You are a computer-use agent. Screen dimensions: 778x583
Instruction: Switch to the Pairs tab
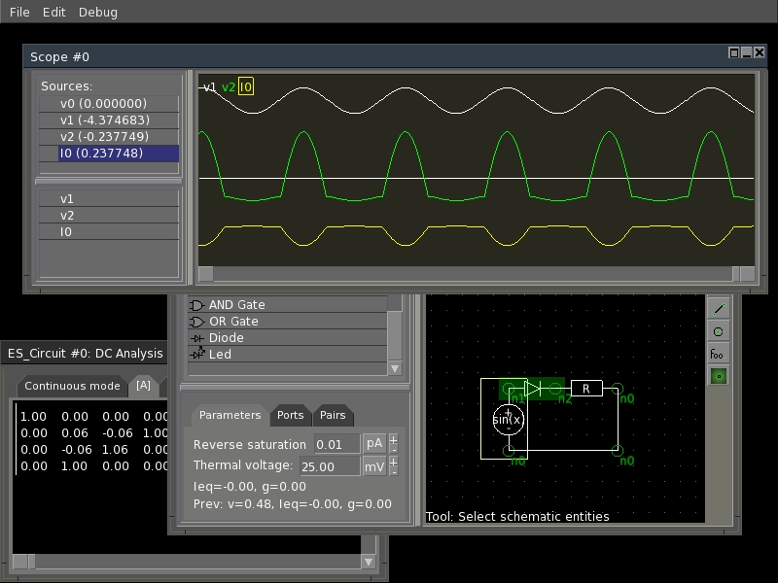[x=334, y=415]
